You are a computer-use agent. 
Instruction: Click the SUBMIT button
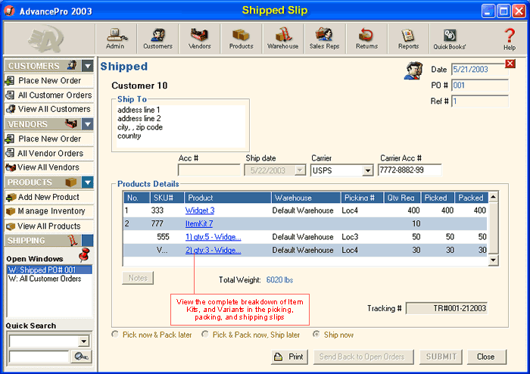point(441,357)
